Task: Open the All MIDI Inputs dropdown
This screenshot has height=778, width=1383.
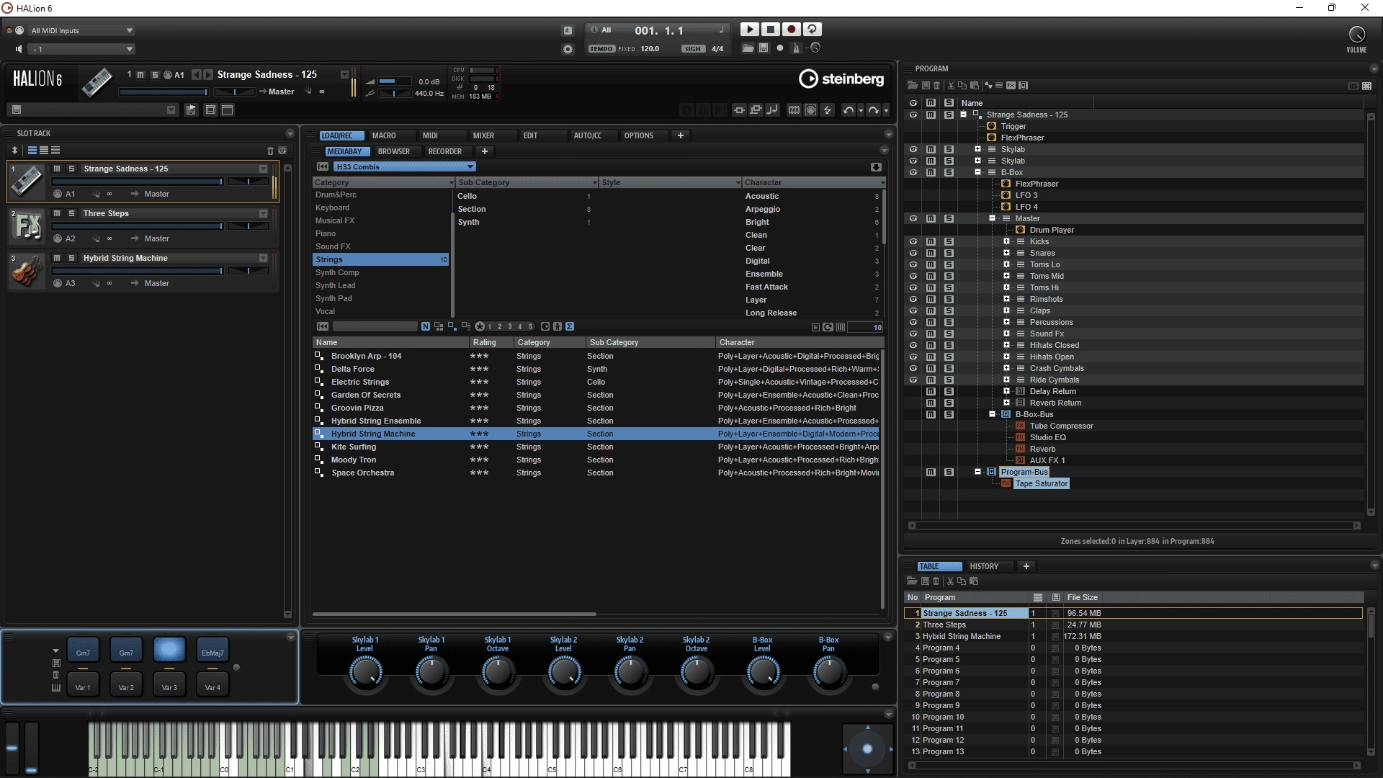Action: [81, 30]
